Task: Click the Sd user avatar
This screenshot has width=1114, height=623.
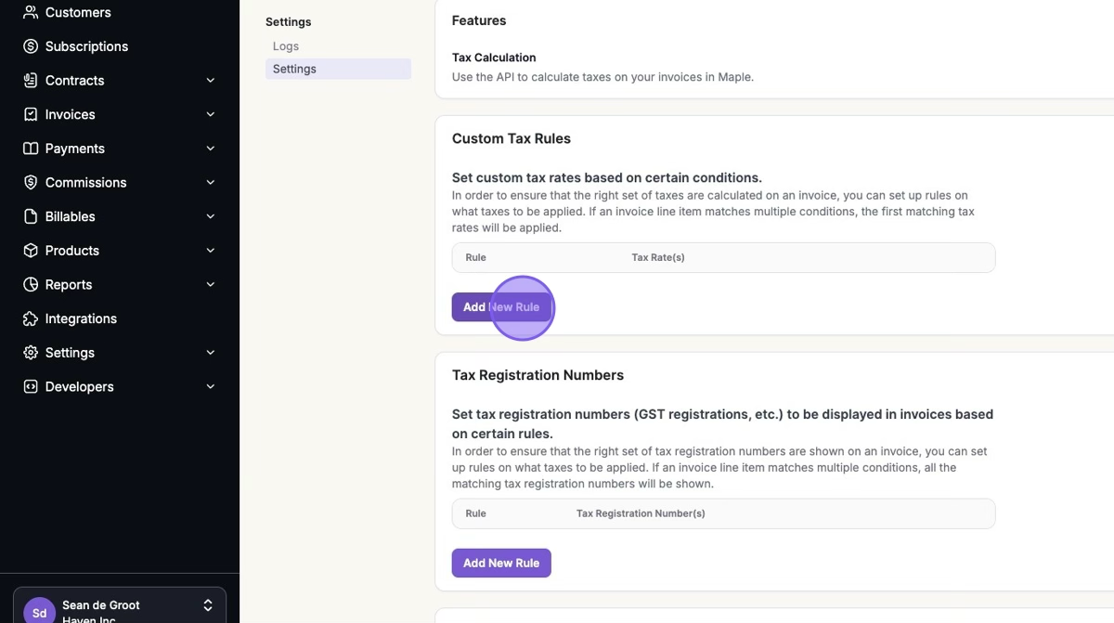Action: [39, 611]
